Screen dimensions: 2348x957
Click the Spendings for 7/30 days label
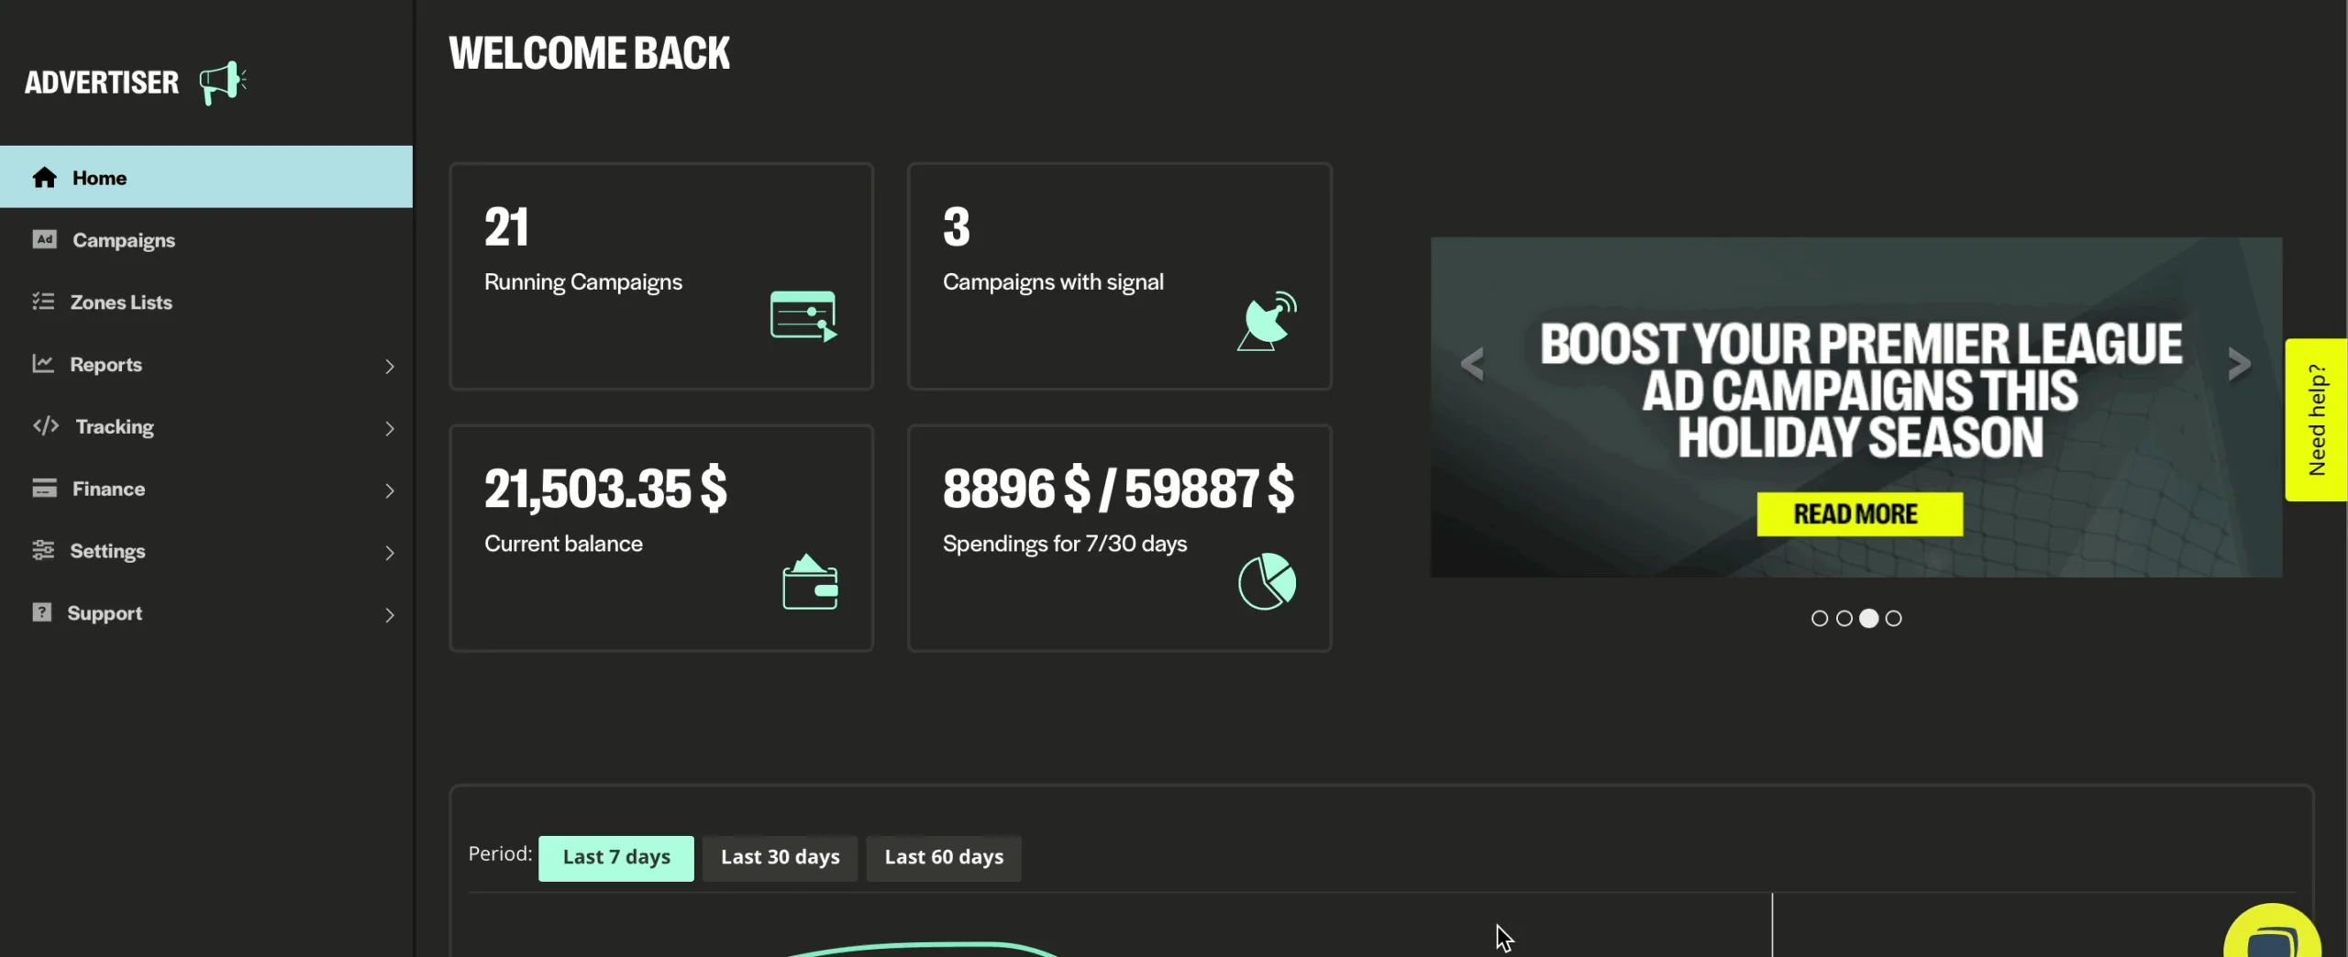[1065, 544]
